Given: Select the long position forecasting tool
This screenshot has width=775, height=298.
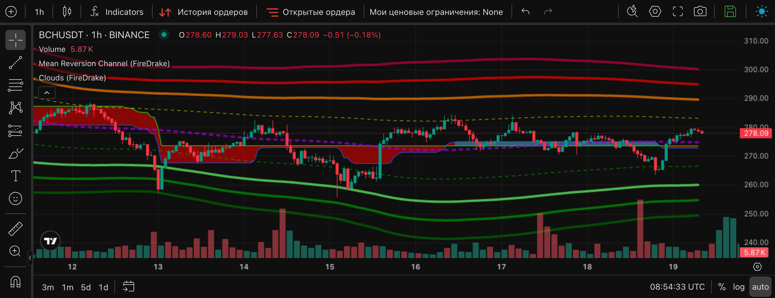Looking at the screenshot, I should (15, 131).
